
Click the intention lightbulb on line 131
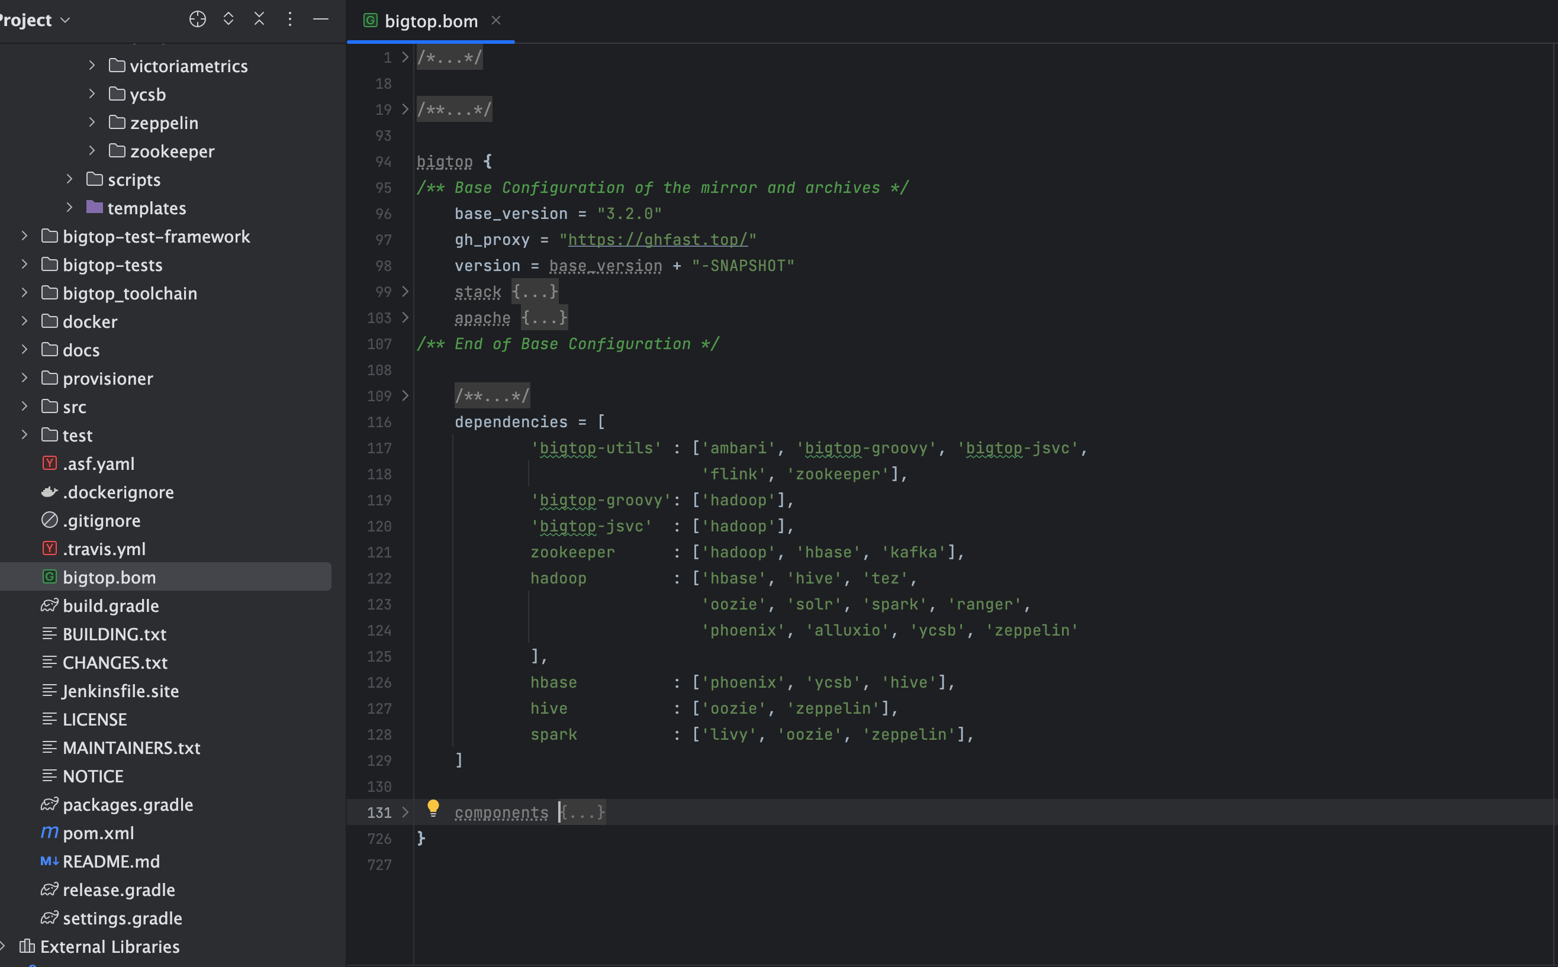point(433,808)
